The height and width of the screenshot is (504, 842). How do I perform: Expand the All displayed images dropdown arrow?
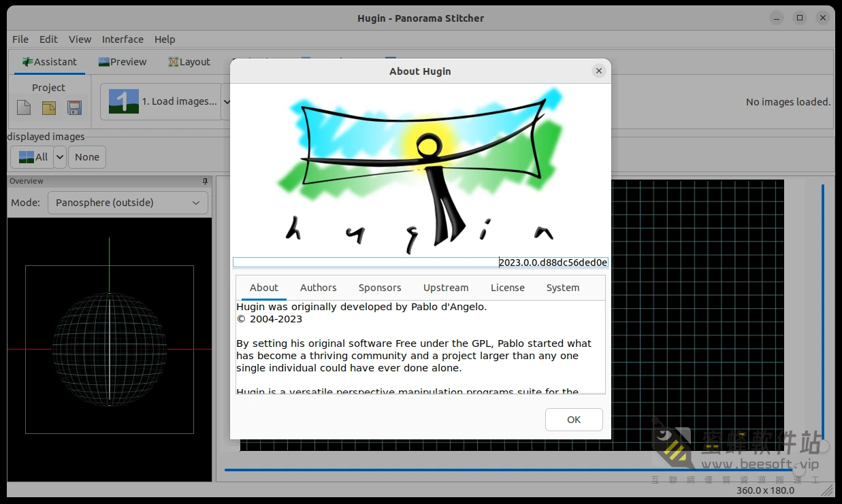click(x=60, y=157)
